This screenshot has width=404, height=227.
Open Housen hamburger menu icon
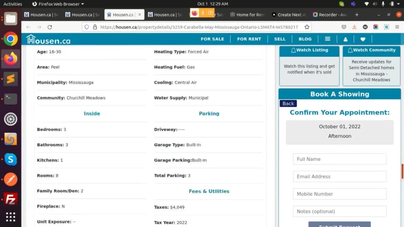click(328, 39)
